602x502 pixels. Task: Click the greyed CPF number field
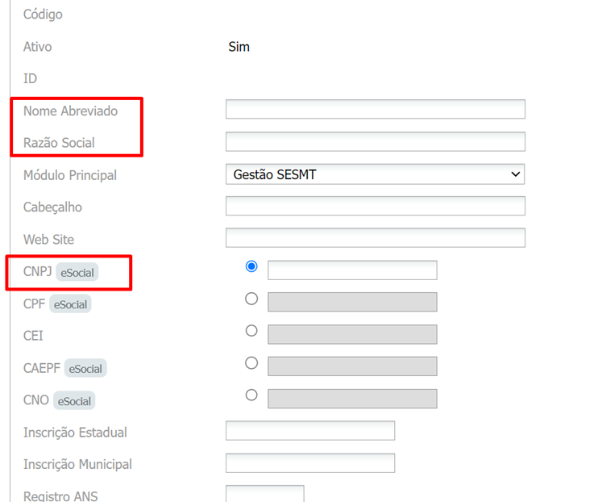point(352,302)
